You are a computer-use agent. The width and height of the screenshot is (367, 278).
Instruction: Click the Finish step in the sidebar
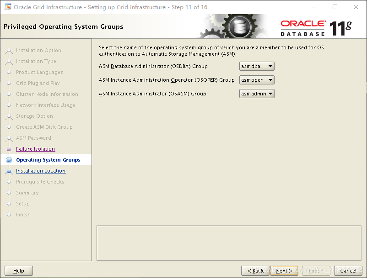(23, 215)
